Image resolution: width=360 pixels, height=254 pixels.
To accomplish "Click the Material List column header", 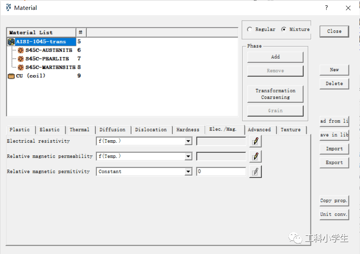I will [x=41, y=33].
